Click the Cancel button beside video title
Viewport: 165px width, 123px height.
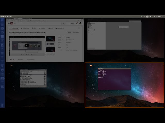[x=69, y=33]
